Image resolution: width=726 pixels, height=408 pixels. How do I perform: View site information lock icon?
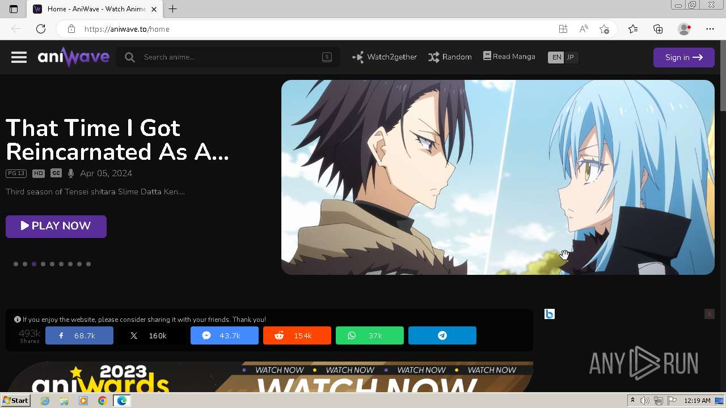click(71, 29)
